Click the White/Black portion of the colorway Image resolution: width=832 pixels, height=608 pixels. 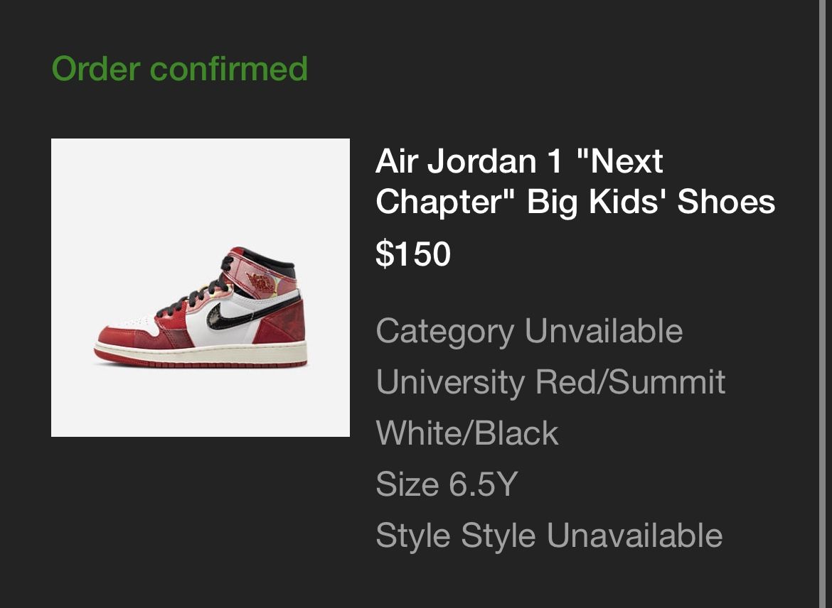coord(467,434)
